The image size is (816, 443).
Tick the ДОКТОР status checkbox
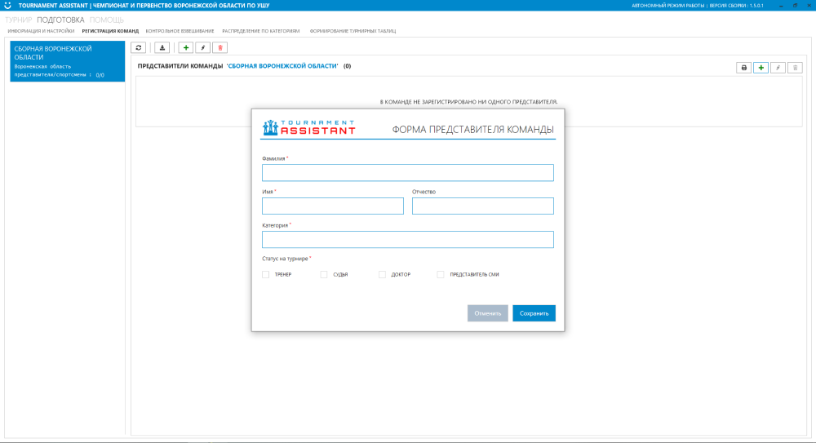point(382,275)
